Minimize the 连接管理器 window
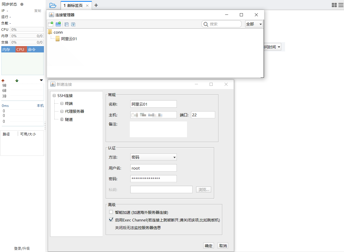 227,15
